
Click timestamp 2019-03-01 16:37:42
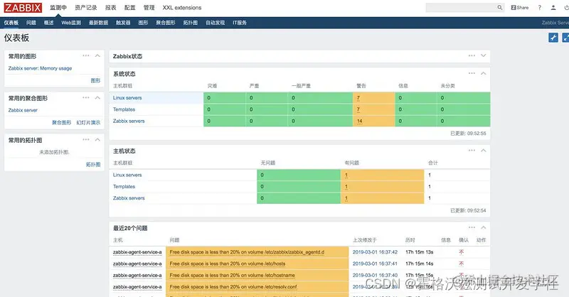[x=375, y=252]
